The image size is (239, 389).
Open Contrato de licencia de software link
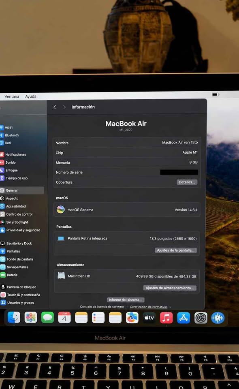pos(102,307)
